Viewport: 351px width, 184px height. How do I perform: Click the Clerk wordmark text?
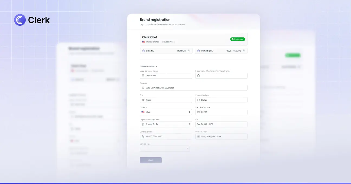[x=39, y=20]
